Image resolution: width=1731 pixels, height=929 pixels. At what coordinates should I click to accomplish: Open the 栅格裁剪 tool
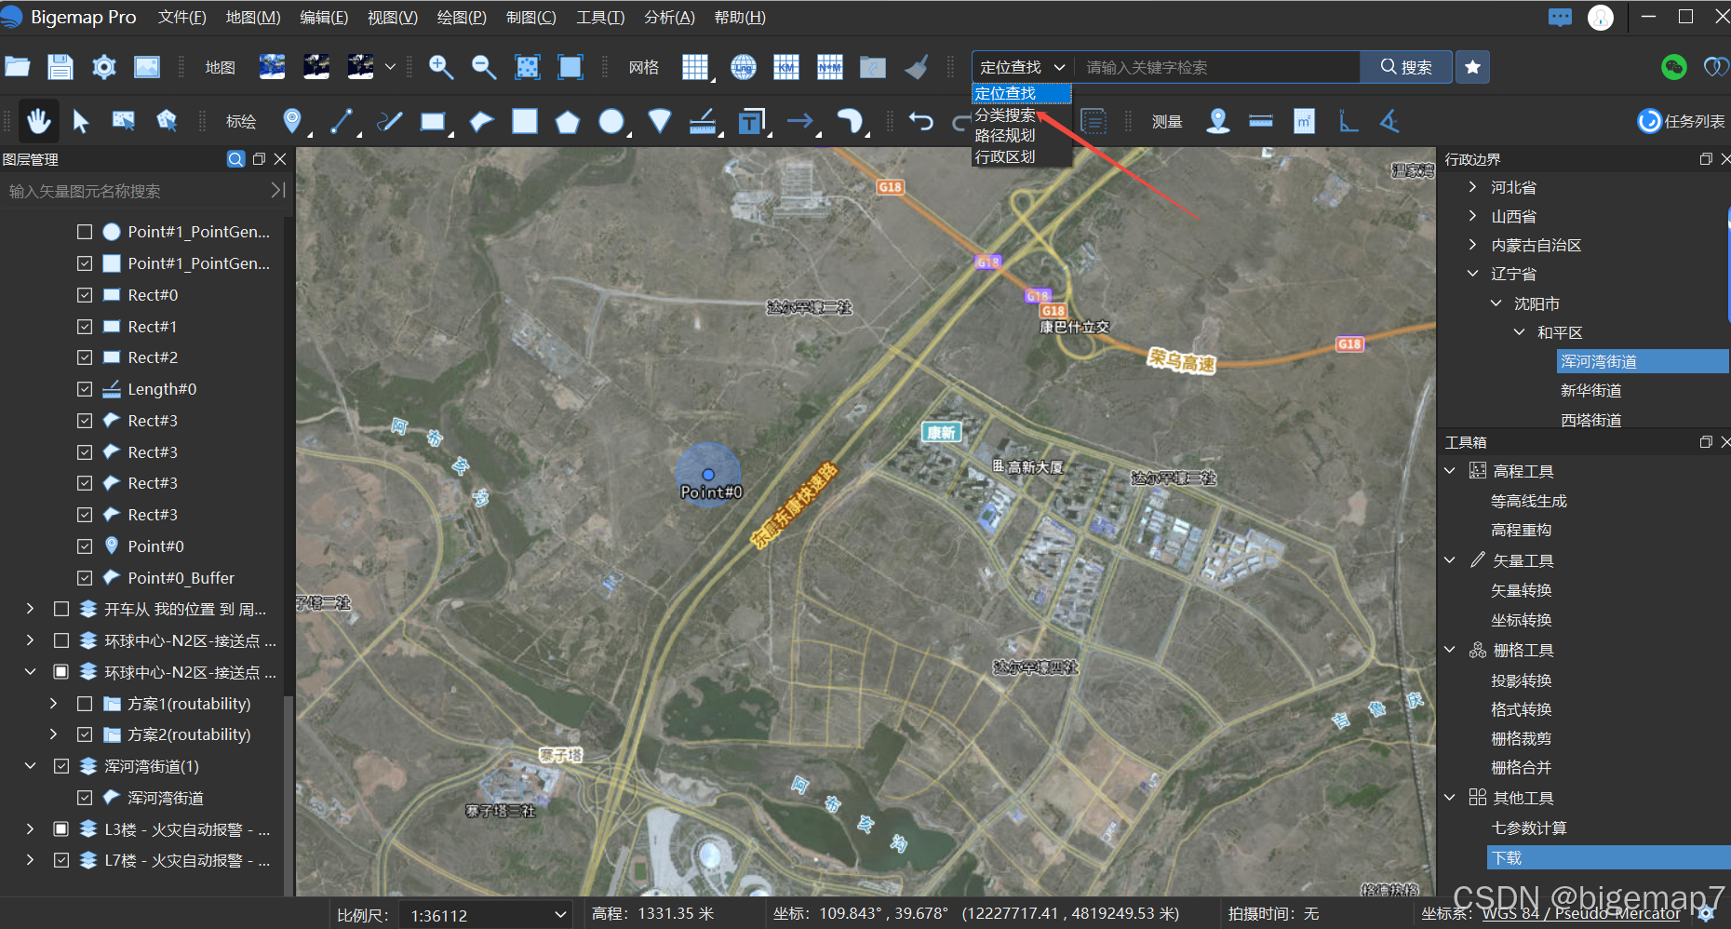1522,738
